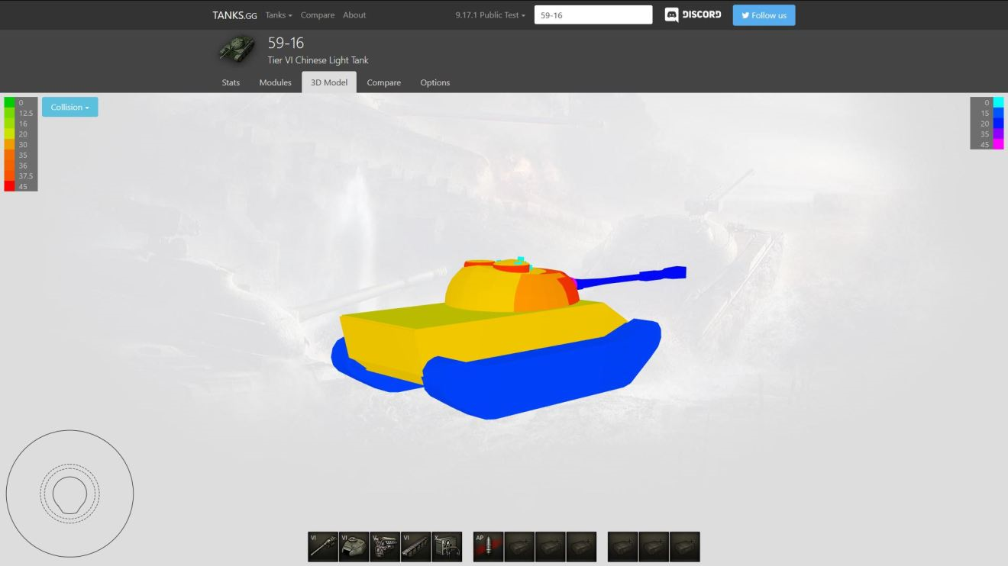1008x566 pixels.
Task: Select the tier VI gun module icon
Action: point(323,547)
